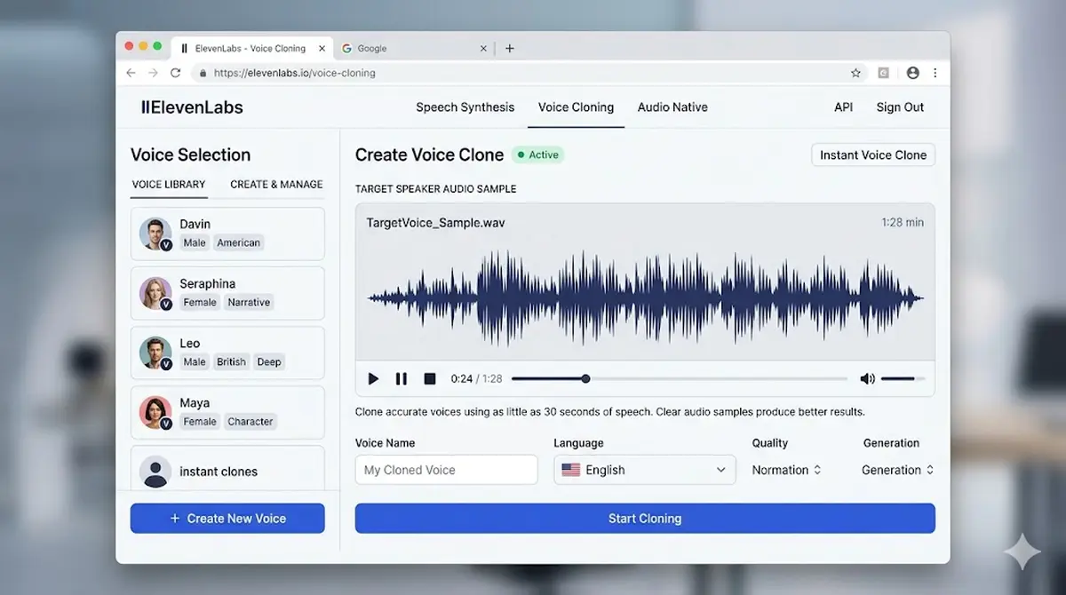This screenshot has width=1066, height=595.
Task: Click the Instant Voice Clone button
Action: click(873, 155)
